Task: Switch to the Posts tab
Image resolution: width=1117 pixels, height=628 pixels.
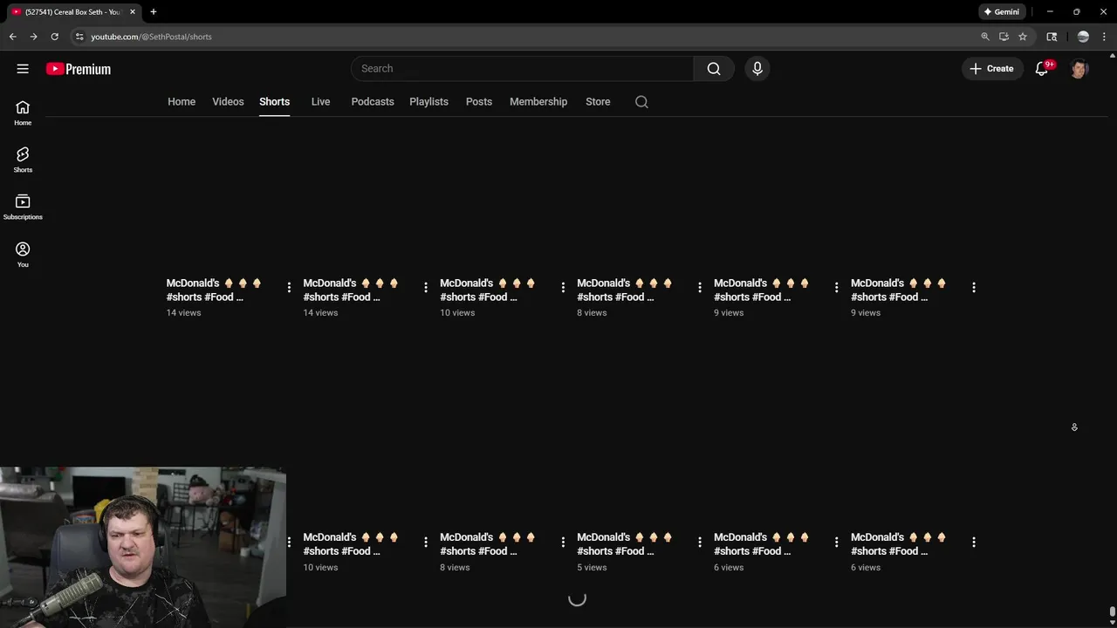Action: coord(479,102)
